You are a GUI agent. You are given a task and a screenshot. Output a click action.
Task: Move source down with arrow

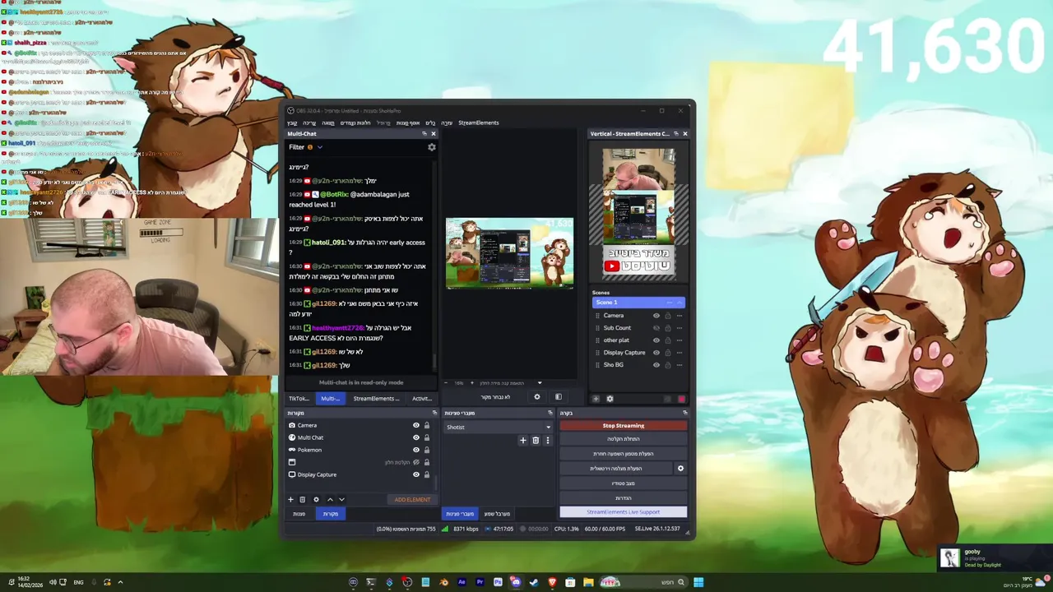click(341, 499)
